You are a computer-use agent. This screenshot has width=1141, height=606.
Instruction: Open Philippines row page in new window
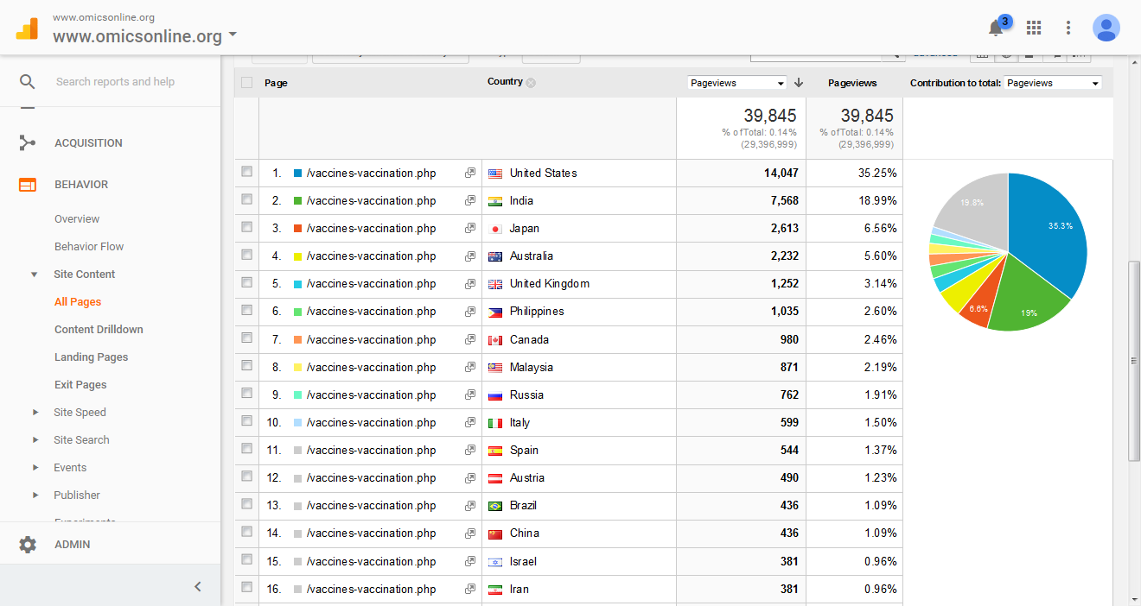coord(469,311)
